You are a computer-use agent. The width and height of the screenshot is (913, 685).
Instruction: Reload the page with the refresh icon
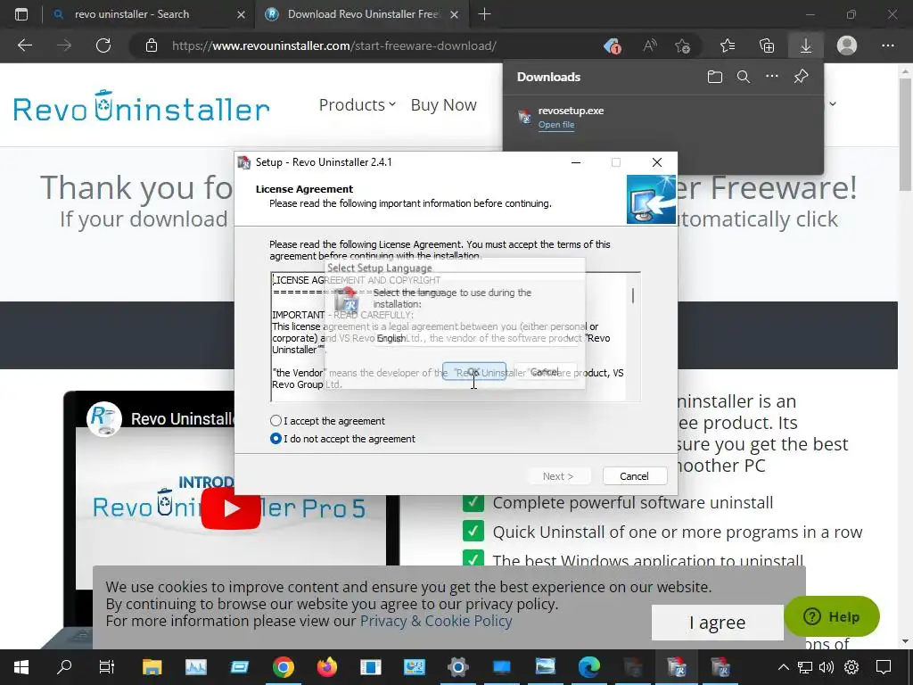tap(103, 45)
